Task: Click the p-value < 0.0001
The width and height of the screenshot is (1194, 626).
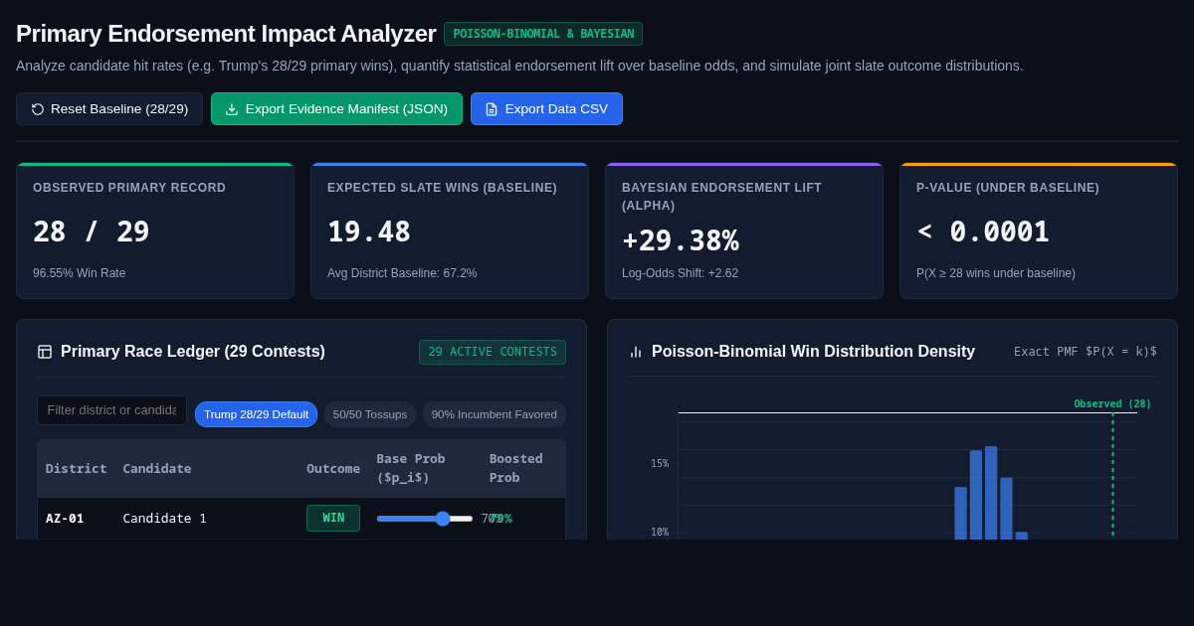Action: (x=983, y=232)
